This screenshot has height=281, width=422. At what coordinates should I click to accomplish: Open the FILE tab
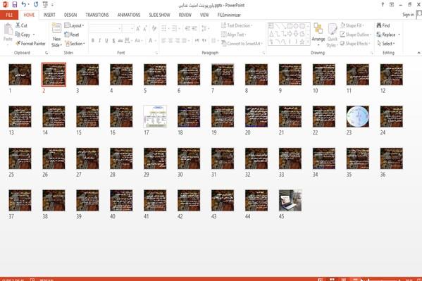pos(9,15)
